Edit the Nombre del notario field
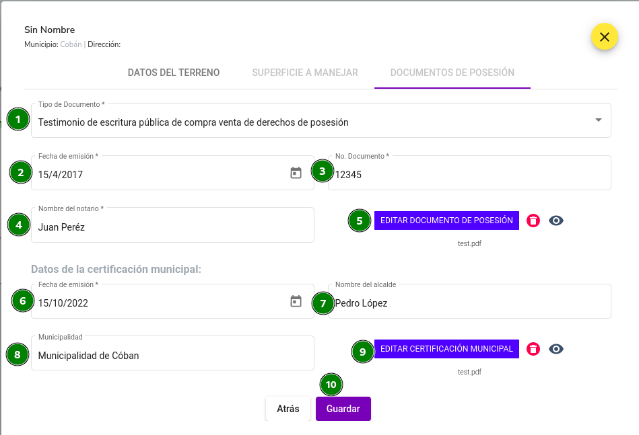 [173, 225]
